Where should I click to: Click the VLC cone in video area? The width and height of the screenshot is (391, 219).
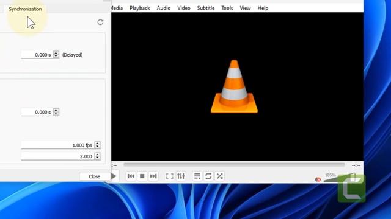pyautogui.click(x=234, y=86)
